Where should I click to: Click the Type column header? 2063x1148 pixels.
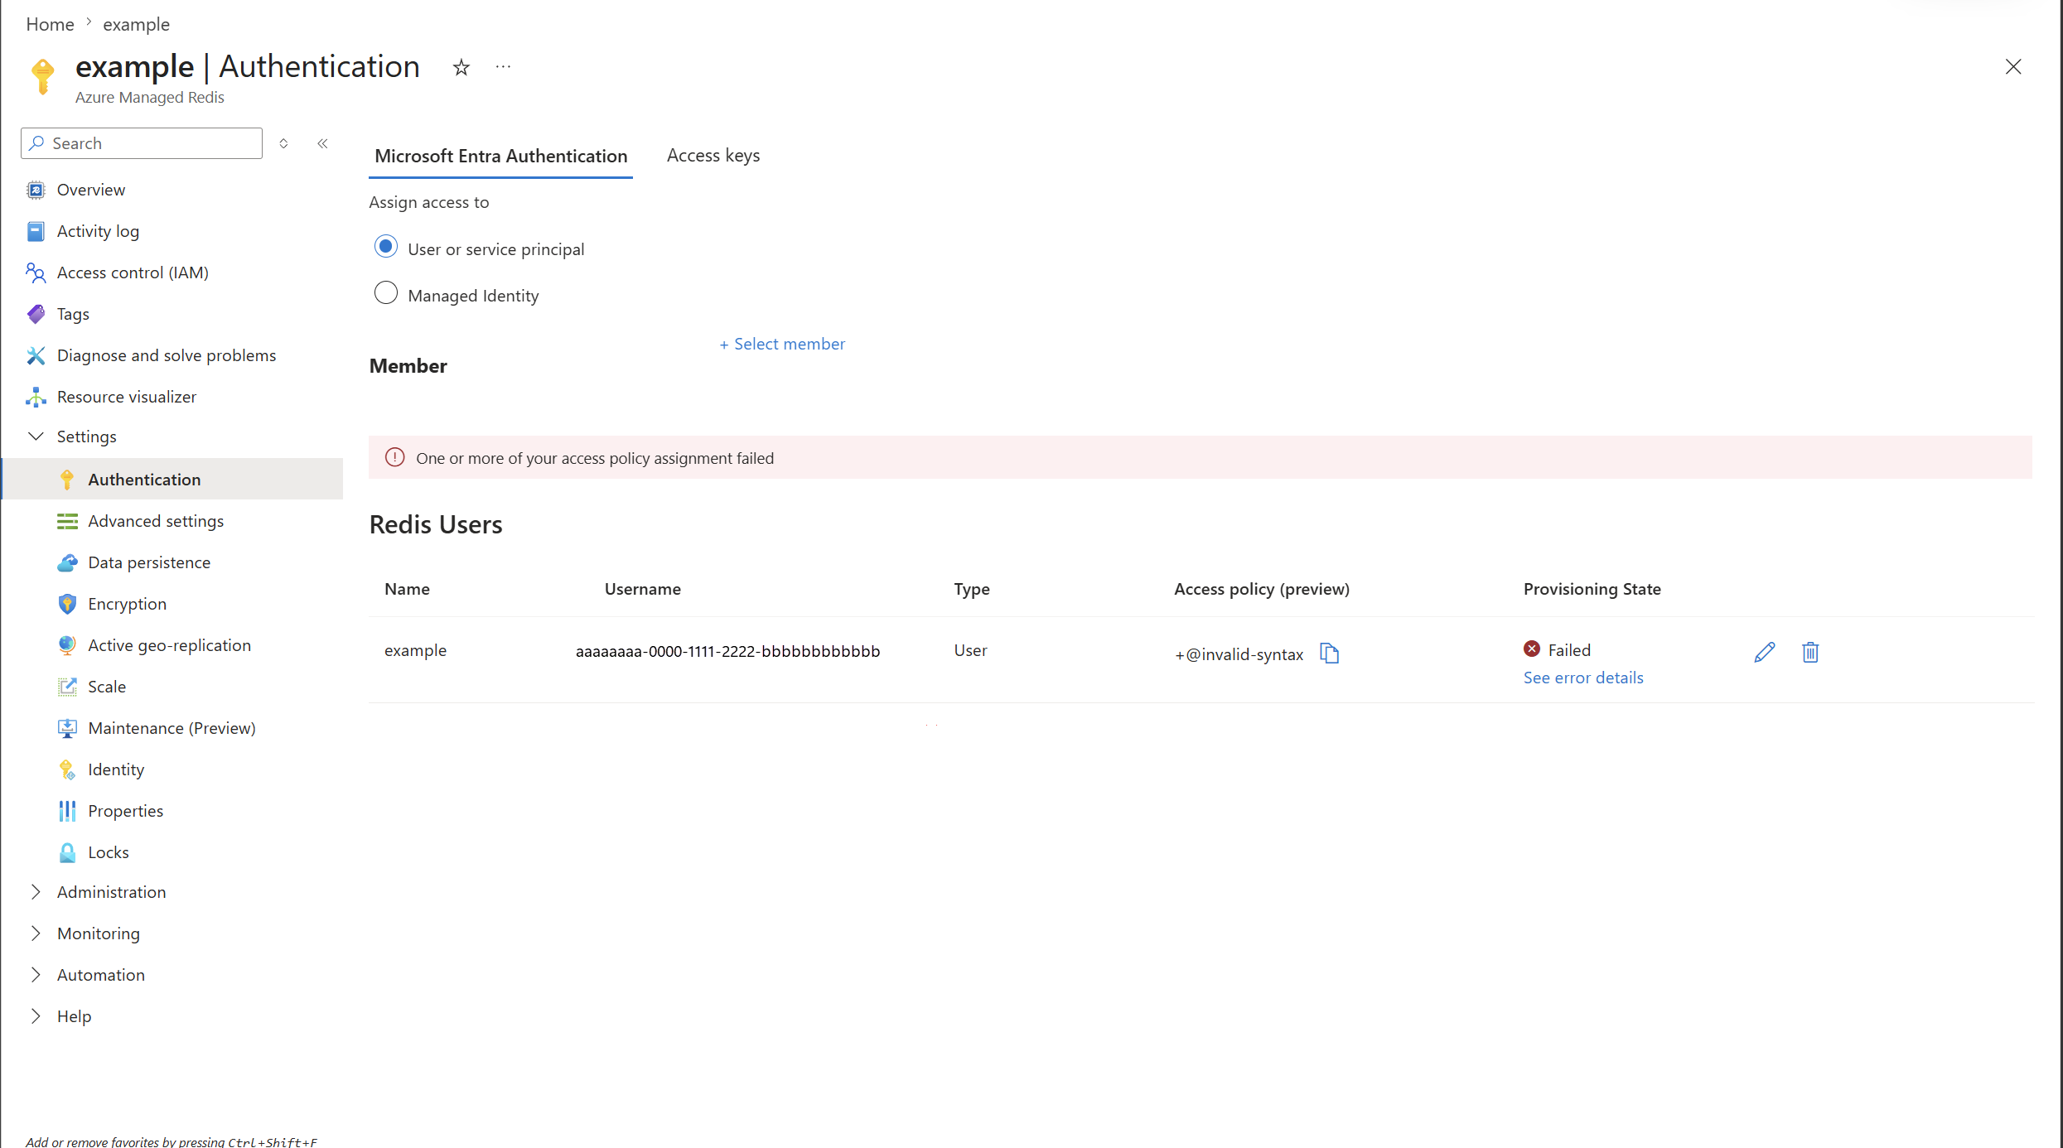[x=972, y=590]
